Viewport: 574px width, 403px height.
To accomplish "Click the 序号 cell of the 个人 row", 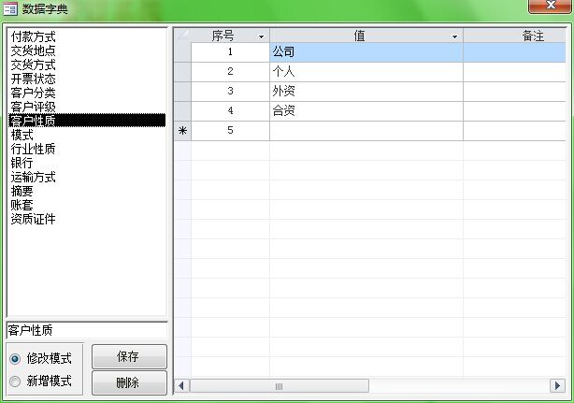I will [x=230, y=72].
